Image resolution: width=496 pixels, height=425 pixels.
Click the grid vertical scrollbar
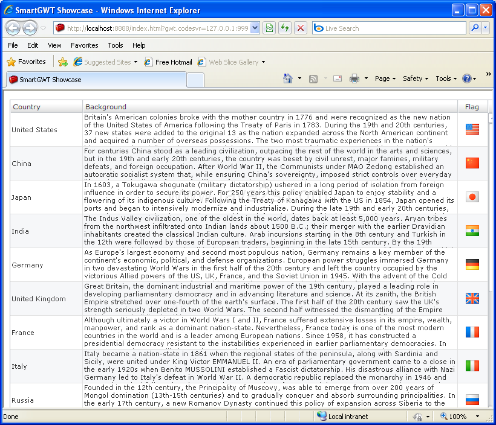point(491,259)
